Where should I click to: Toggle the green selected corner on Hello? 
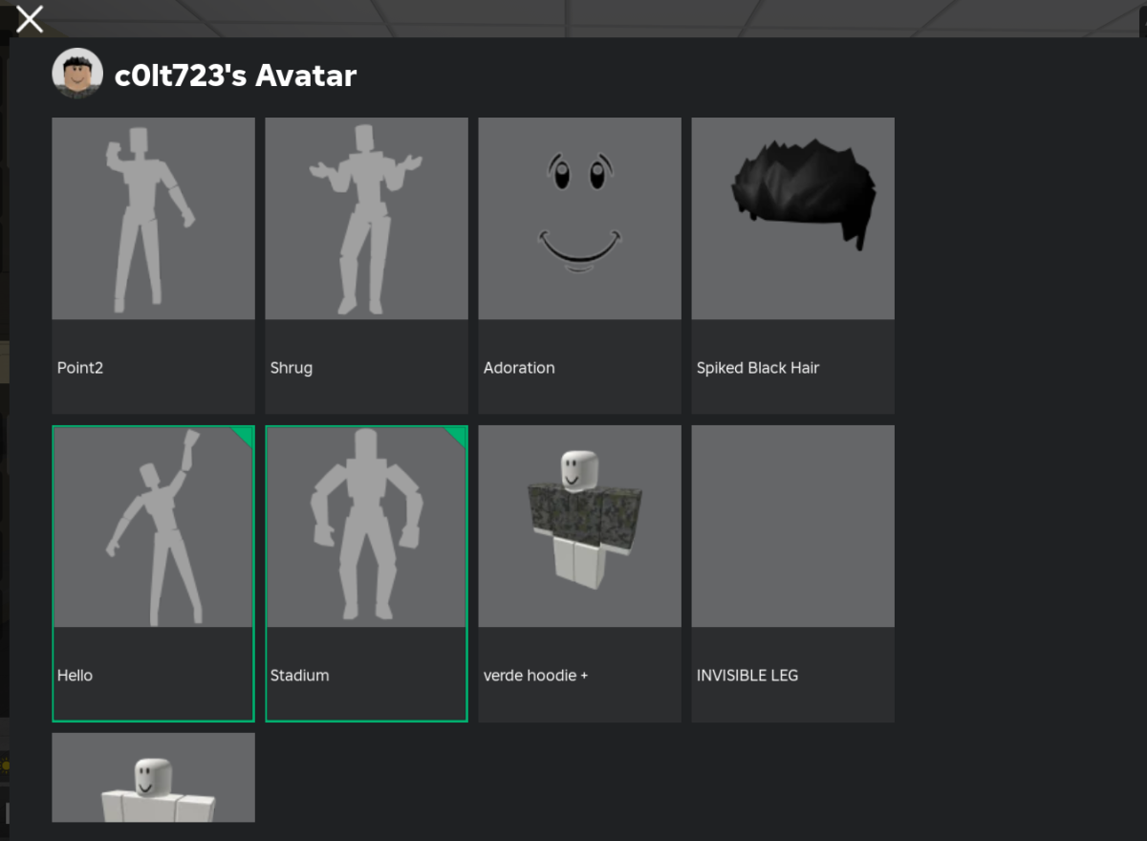(x=243, y=438)
